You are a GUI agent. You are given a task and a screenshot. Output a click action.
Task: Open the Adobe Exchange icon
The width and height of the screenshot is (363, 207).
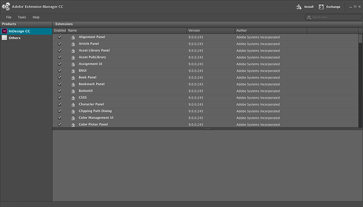pos(321,7)
